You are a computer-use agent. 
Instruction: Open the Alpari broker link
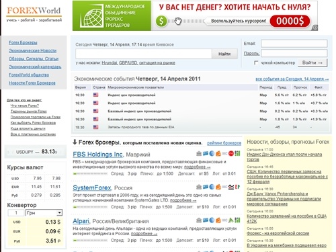(x=81, y=221)
